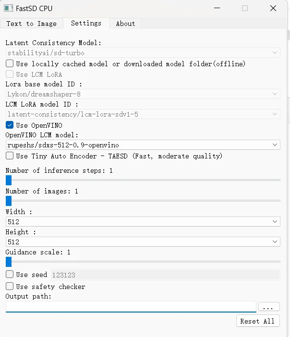Click the Reset All button
The width and height of the screenshot is (290, 337).
pos(258,321)
